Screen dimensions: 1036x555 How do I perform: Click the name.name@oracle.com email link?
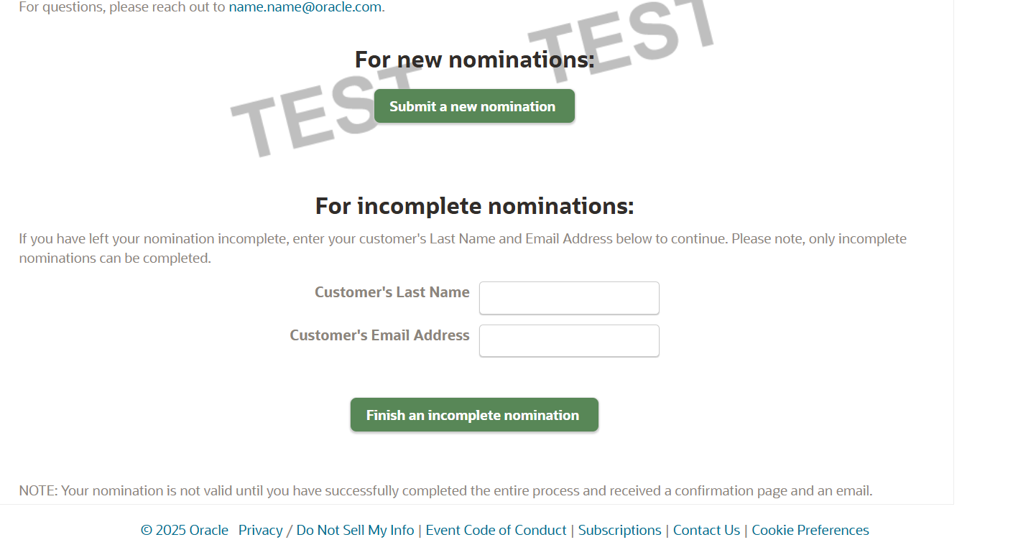click(x=305, y=8)
